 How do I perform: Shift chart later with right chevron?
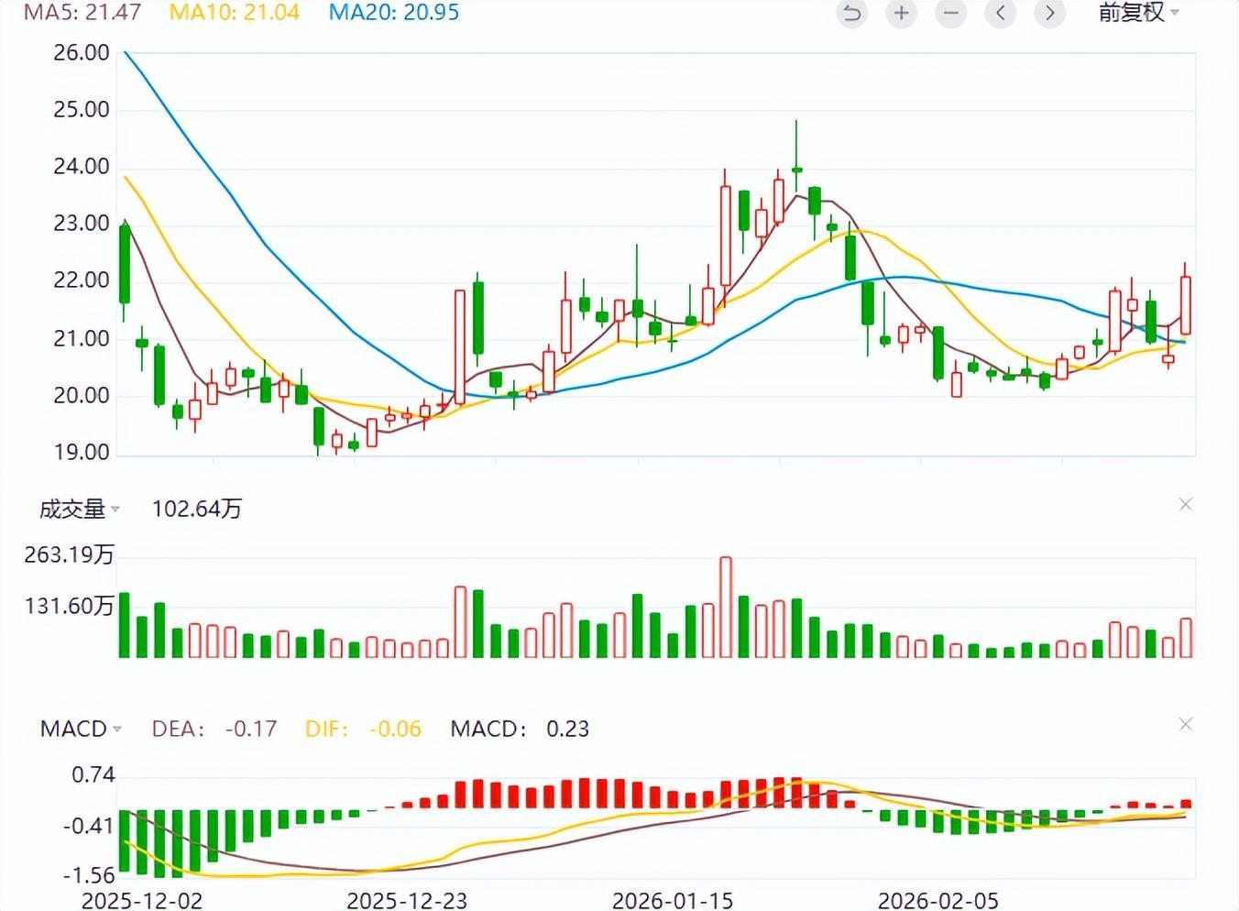tap(1050, 13)
